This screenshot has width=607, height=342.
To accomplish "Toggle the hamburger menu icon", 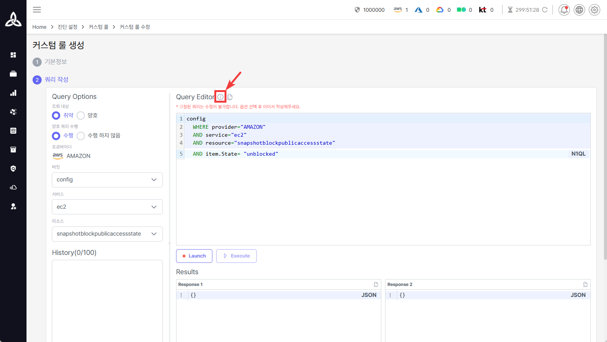I will point(37,10).
